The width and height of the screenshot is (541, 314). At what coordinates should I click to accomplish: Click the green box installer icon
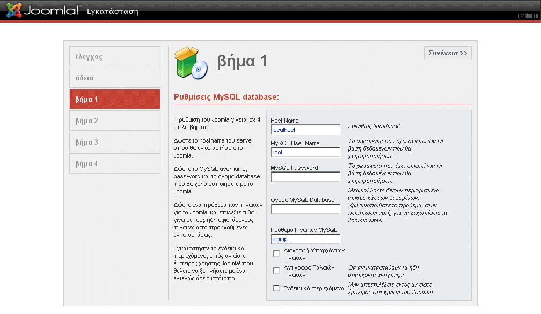[x=191, y=63]
